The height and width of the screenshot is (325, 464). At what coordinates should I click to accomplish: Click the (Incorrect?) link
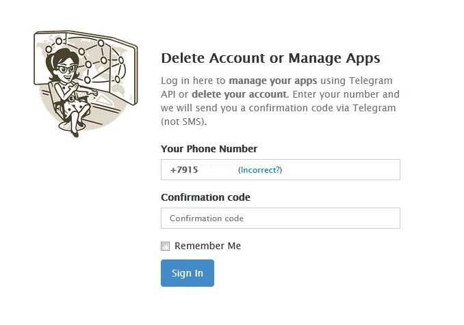click(260, 170)
